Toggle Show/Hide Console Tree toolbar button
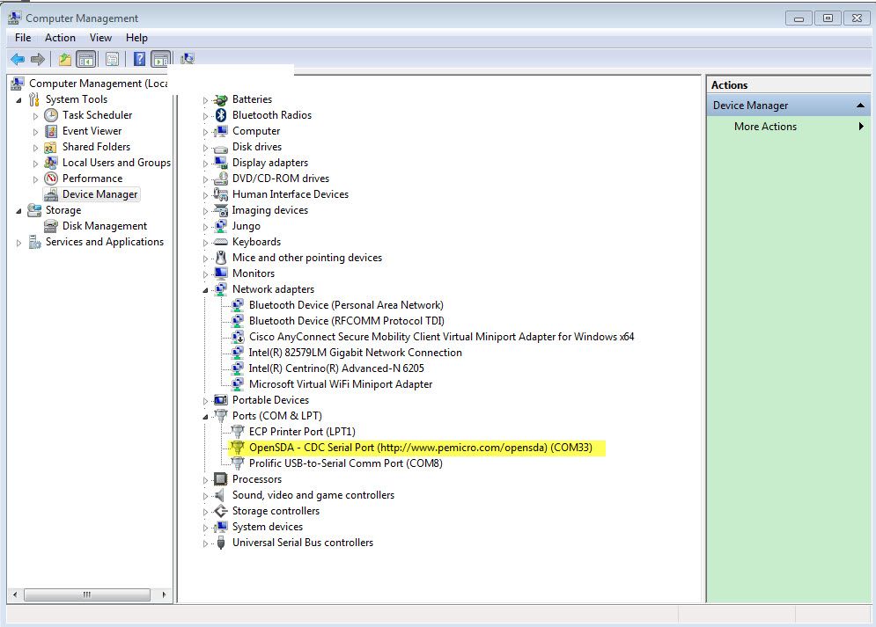The image size is (876, 627). tap(86, 59)
